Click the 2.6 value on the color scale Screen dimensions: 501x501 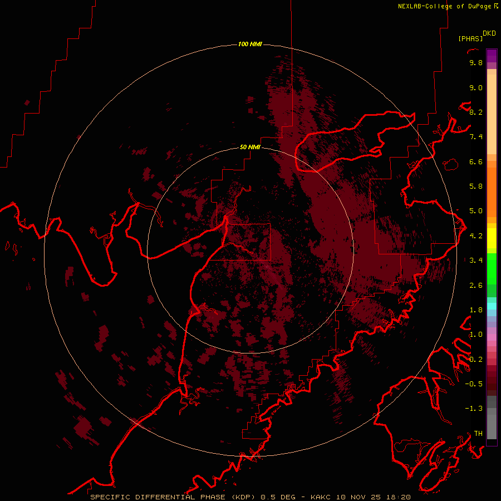[x=476, y=286]
